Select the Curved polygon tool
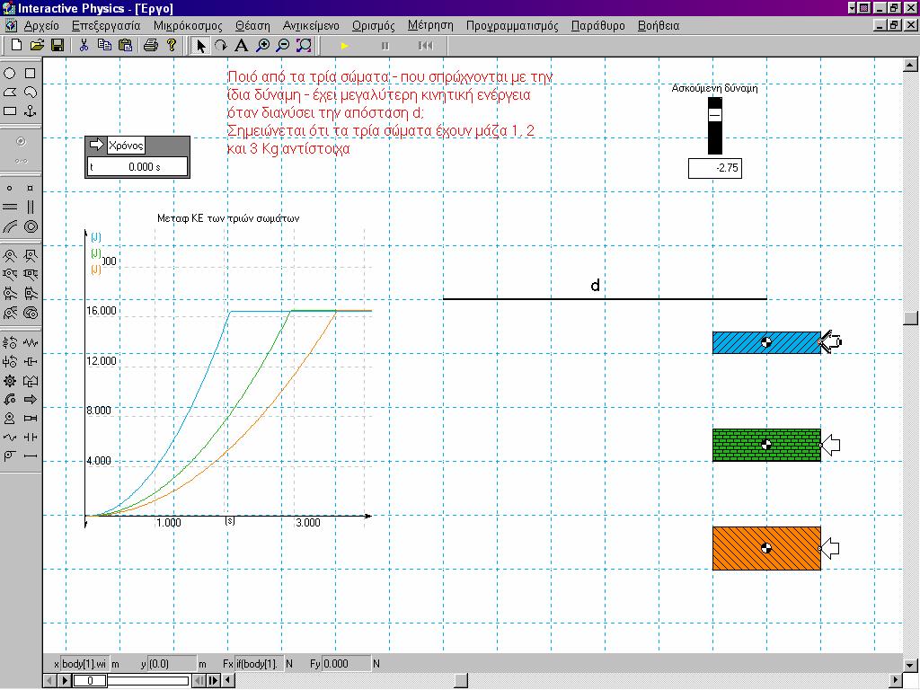Viewport: 920px width, 690px height. (x=30, y=93)
